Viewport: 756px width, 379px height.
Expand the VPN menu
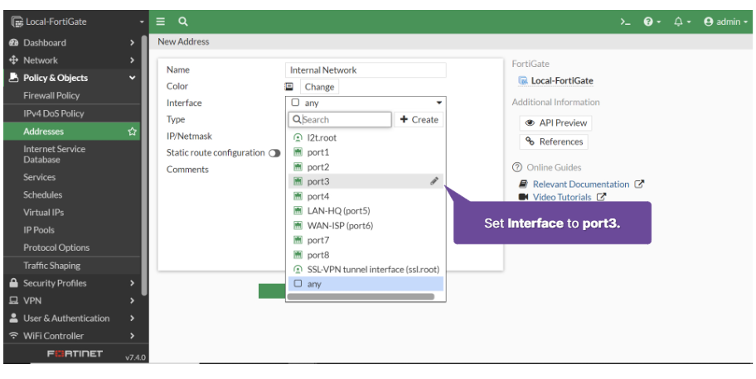point(72,300)
